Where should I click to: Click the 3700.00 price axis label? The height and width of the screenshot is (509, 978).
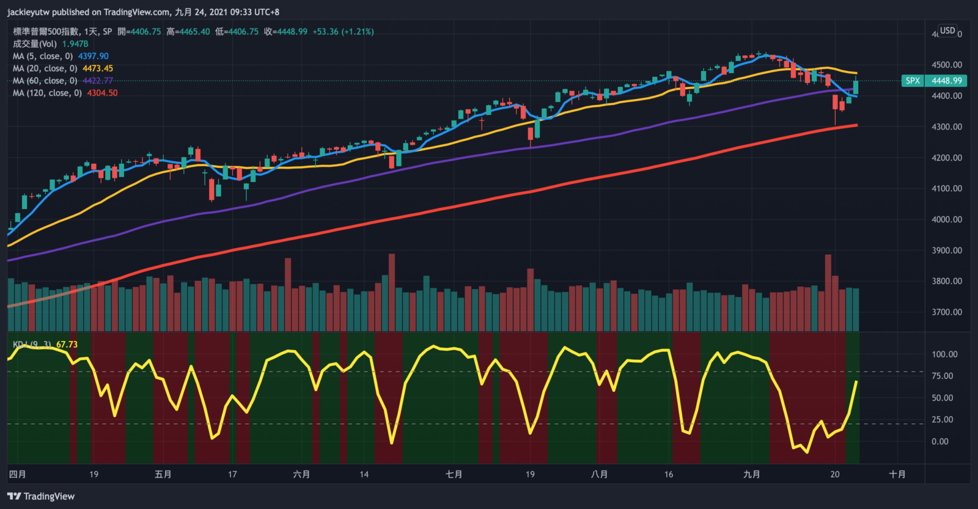click(x=946, y=312)
